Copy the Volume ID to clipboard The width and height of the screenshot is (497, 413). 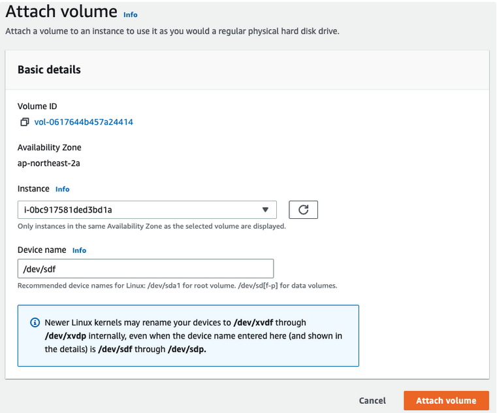click(24, 122)
